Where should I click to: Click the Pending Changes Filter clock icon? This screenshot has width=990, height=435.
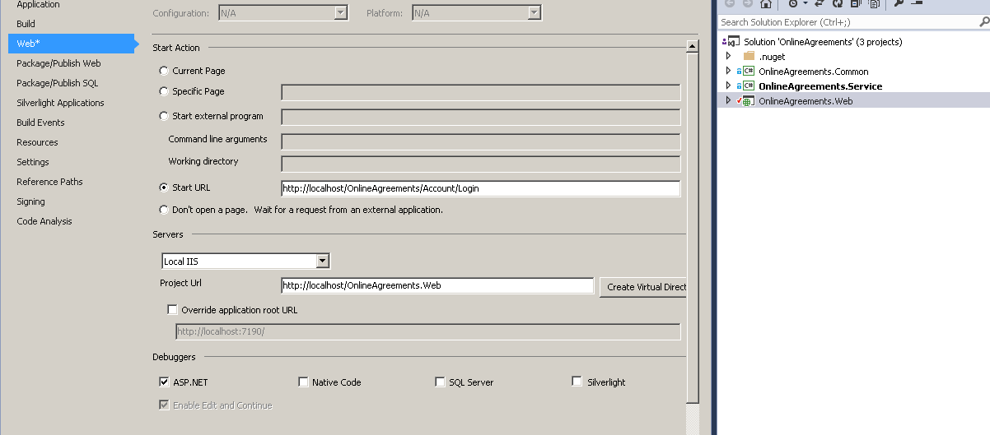793,3
